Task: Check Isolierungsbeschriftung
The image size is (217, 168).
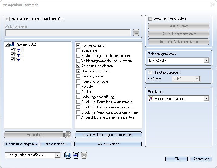Action: tap(79, 97)
